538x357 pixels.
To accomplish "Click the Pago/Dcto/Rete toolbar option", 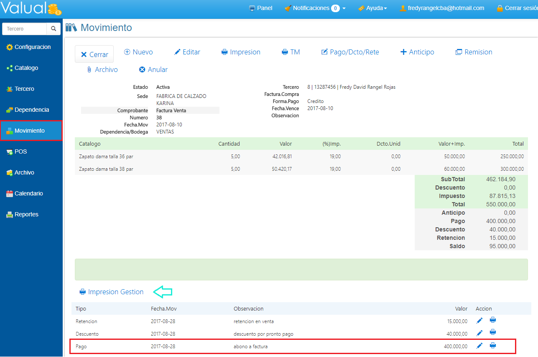I will 350,52.
